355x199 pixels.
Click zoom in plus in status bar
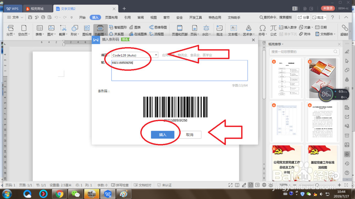click(x=339, y=185)
